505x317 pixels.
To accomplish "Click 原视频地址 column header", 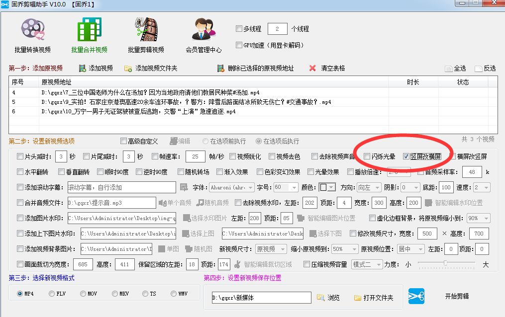I will tap(213, 82).
